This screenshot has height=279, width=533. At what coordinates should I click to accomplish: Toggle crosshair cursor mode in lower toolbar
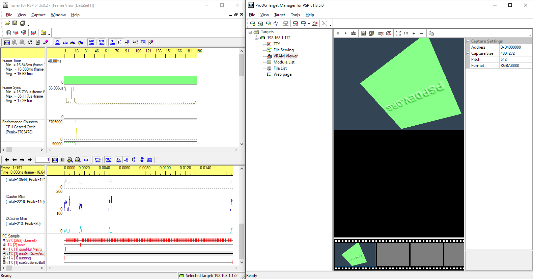[86, 160]
